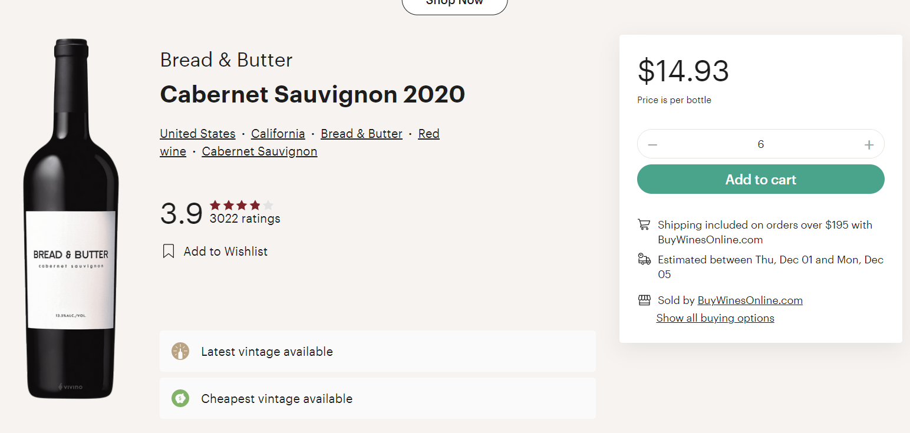Click the green cheapest vintage icon
Screen dimensions: 910x433
click(x=180, y=398)
